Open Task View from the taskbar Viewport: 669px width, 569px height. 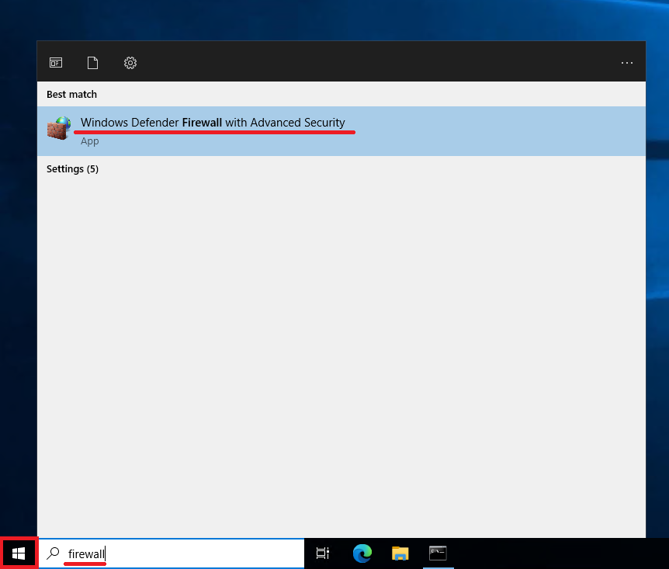pos(323,553)
